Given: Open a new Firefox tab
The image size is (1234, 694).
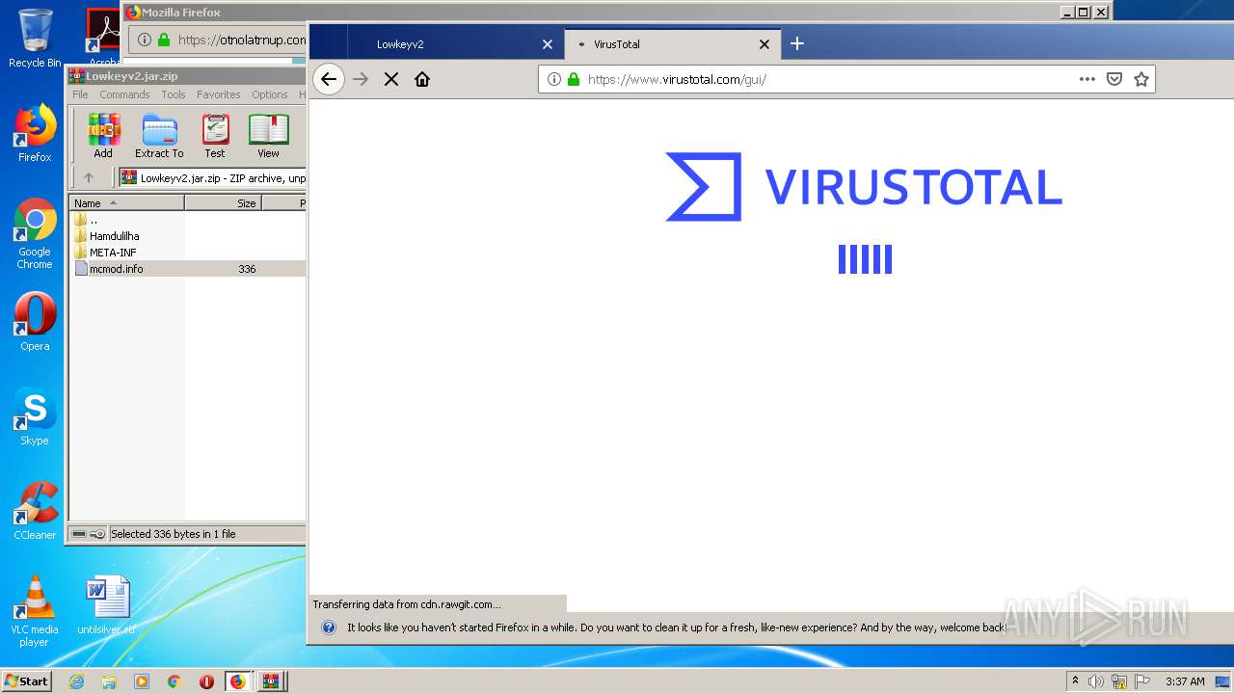Looking at the screenshot, I should [797, 43].
